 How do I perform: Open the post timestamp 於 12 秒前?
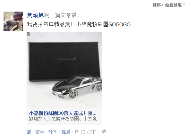(x=85, y=132)
